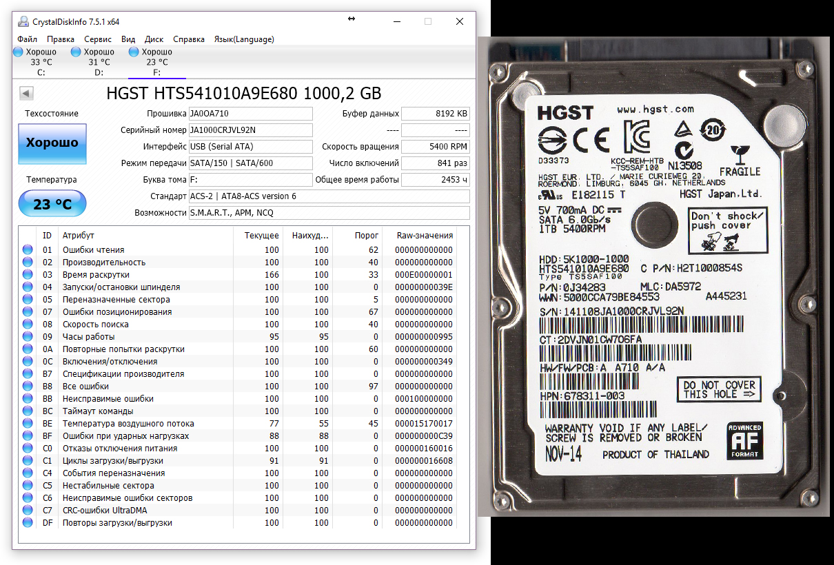Click the standard field ACS-2 | ATA8-ACS version 6
This screenshot has height=565, width=834.
click(x=329, y=196)
